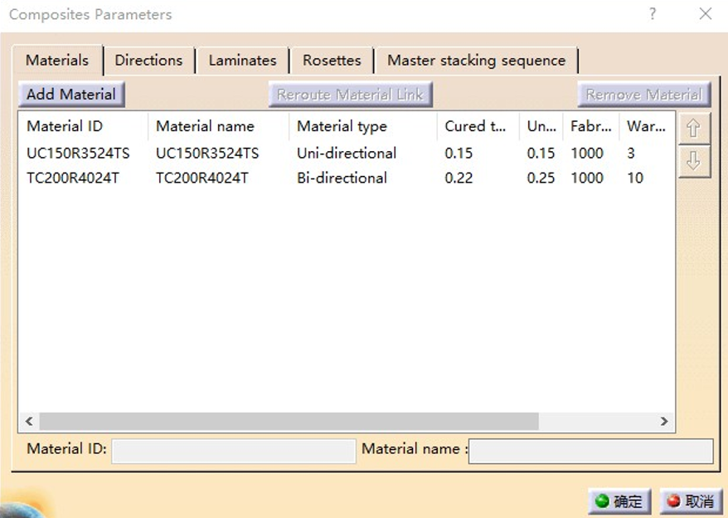Click the Fabr... column header

click(591, 126)
